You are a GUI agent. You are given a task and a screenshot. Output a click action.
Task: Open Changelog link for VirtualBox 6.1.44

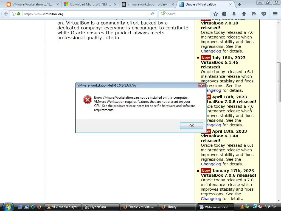point(211,164)
